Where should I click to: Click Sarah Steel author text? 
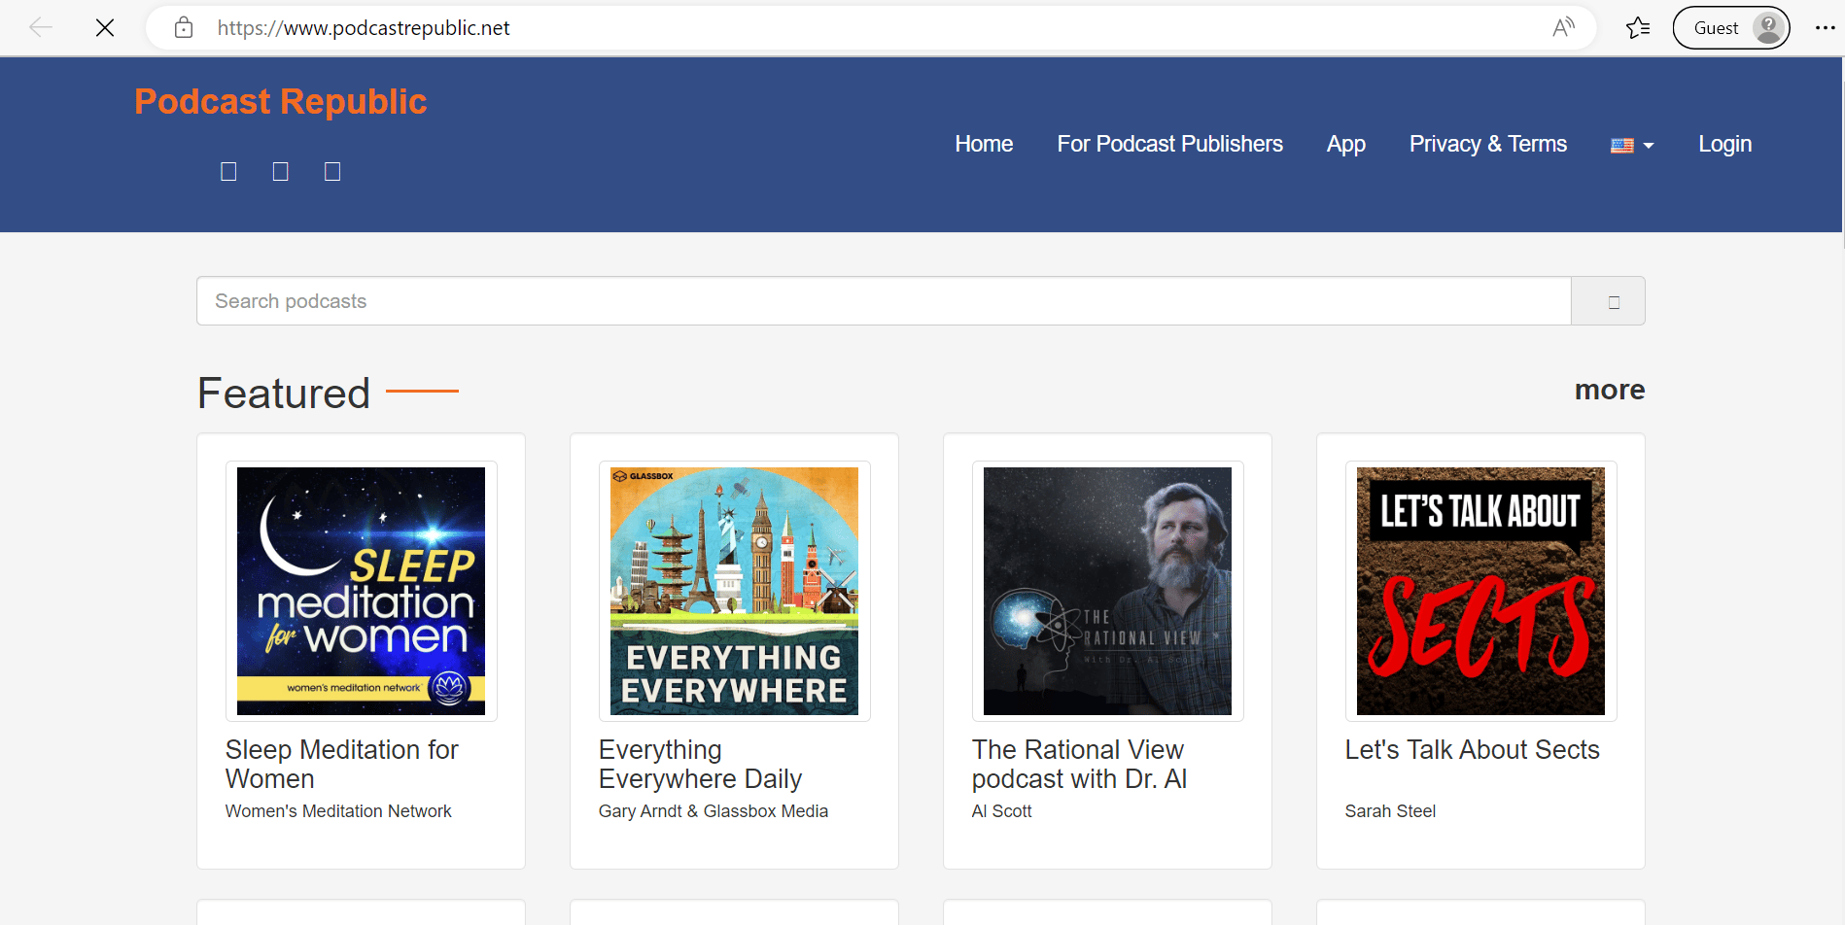[1390, 811]
